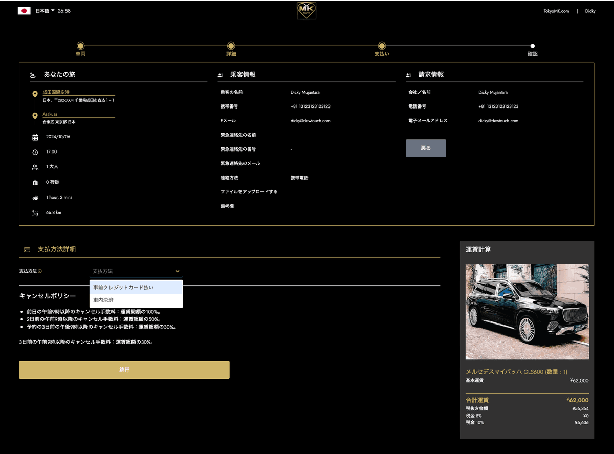Jump to the 詳細 step
Image resolution: width=614 pixels, height=454 pixels.
(x=231, y=46)
